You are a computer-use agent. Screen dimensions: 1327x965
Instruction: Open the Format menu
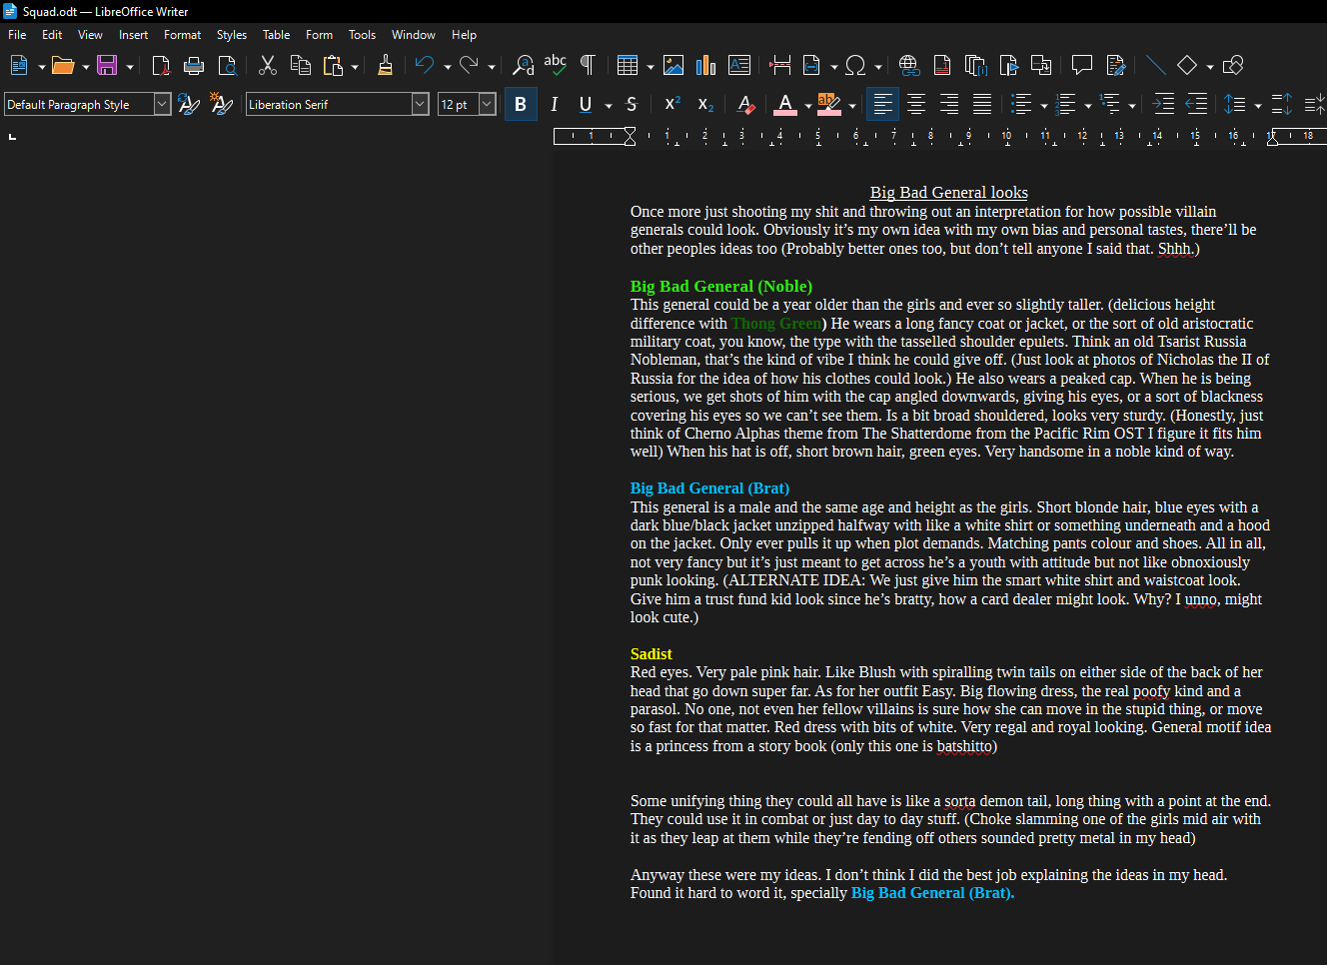(182, 34)
